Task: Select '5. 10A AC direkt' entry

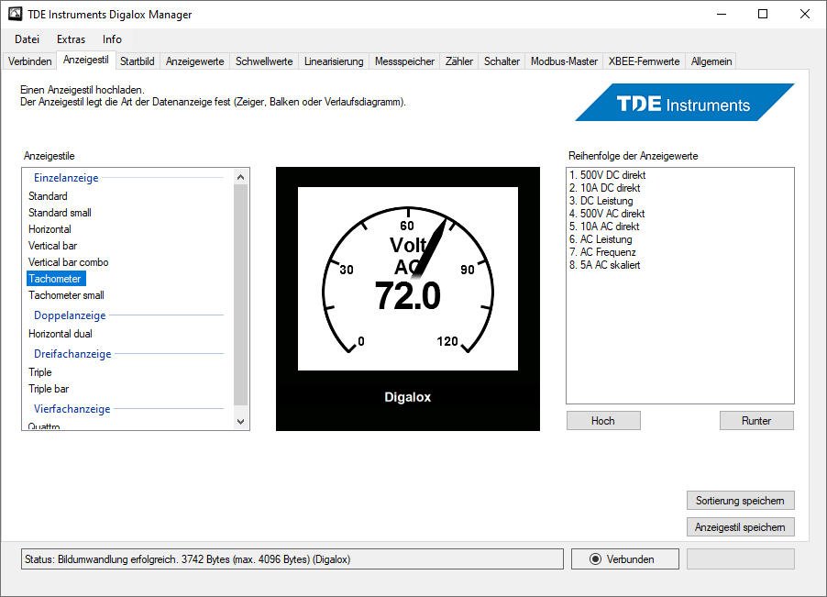Action: click(604, 227)
